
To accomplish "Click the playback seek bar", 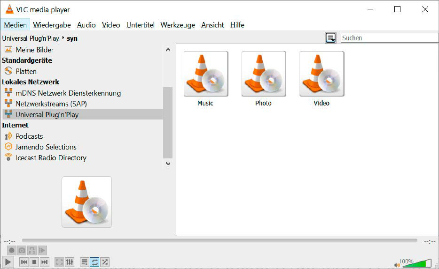I will [219, 240].
